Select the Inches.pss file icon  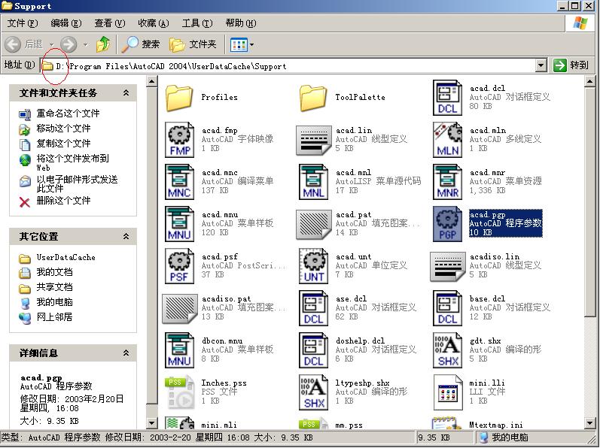[x=179, y=392]
